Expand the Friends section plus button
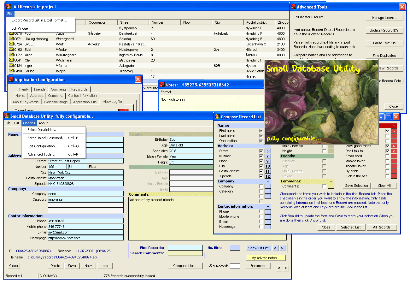Image resolution: width=410 pixels, height=284 pixels. (x=331, y=156)
